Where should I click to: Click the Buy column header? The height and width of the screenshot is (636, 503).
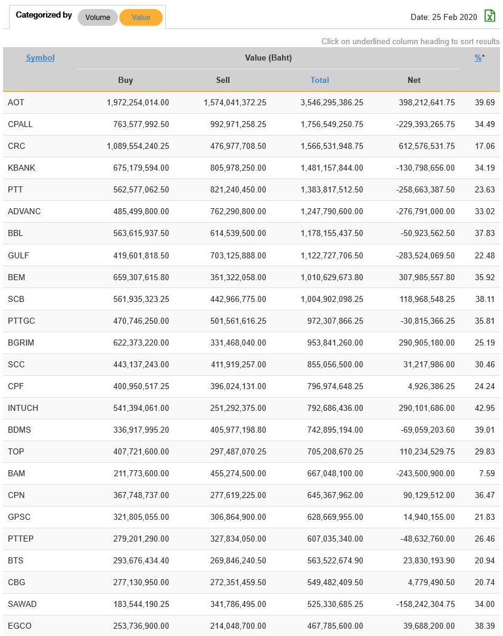pyautogui.click(x=125, y=80)
